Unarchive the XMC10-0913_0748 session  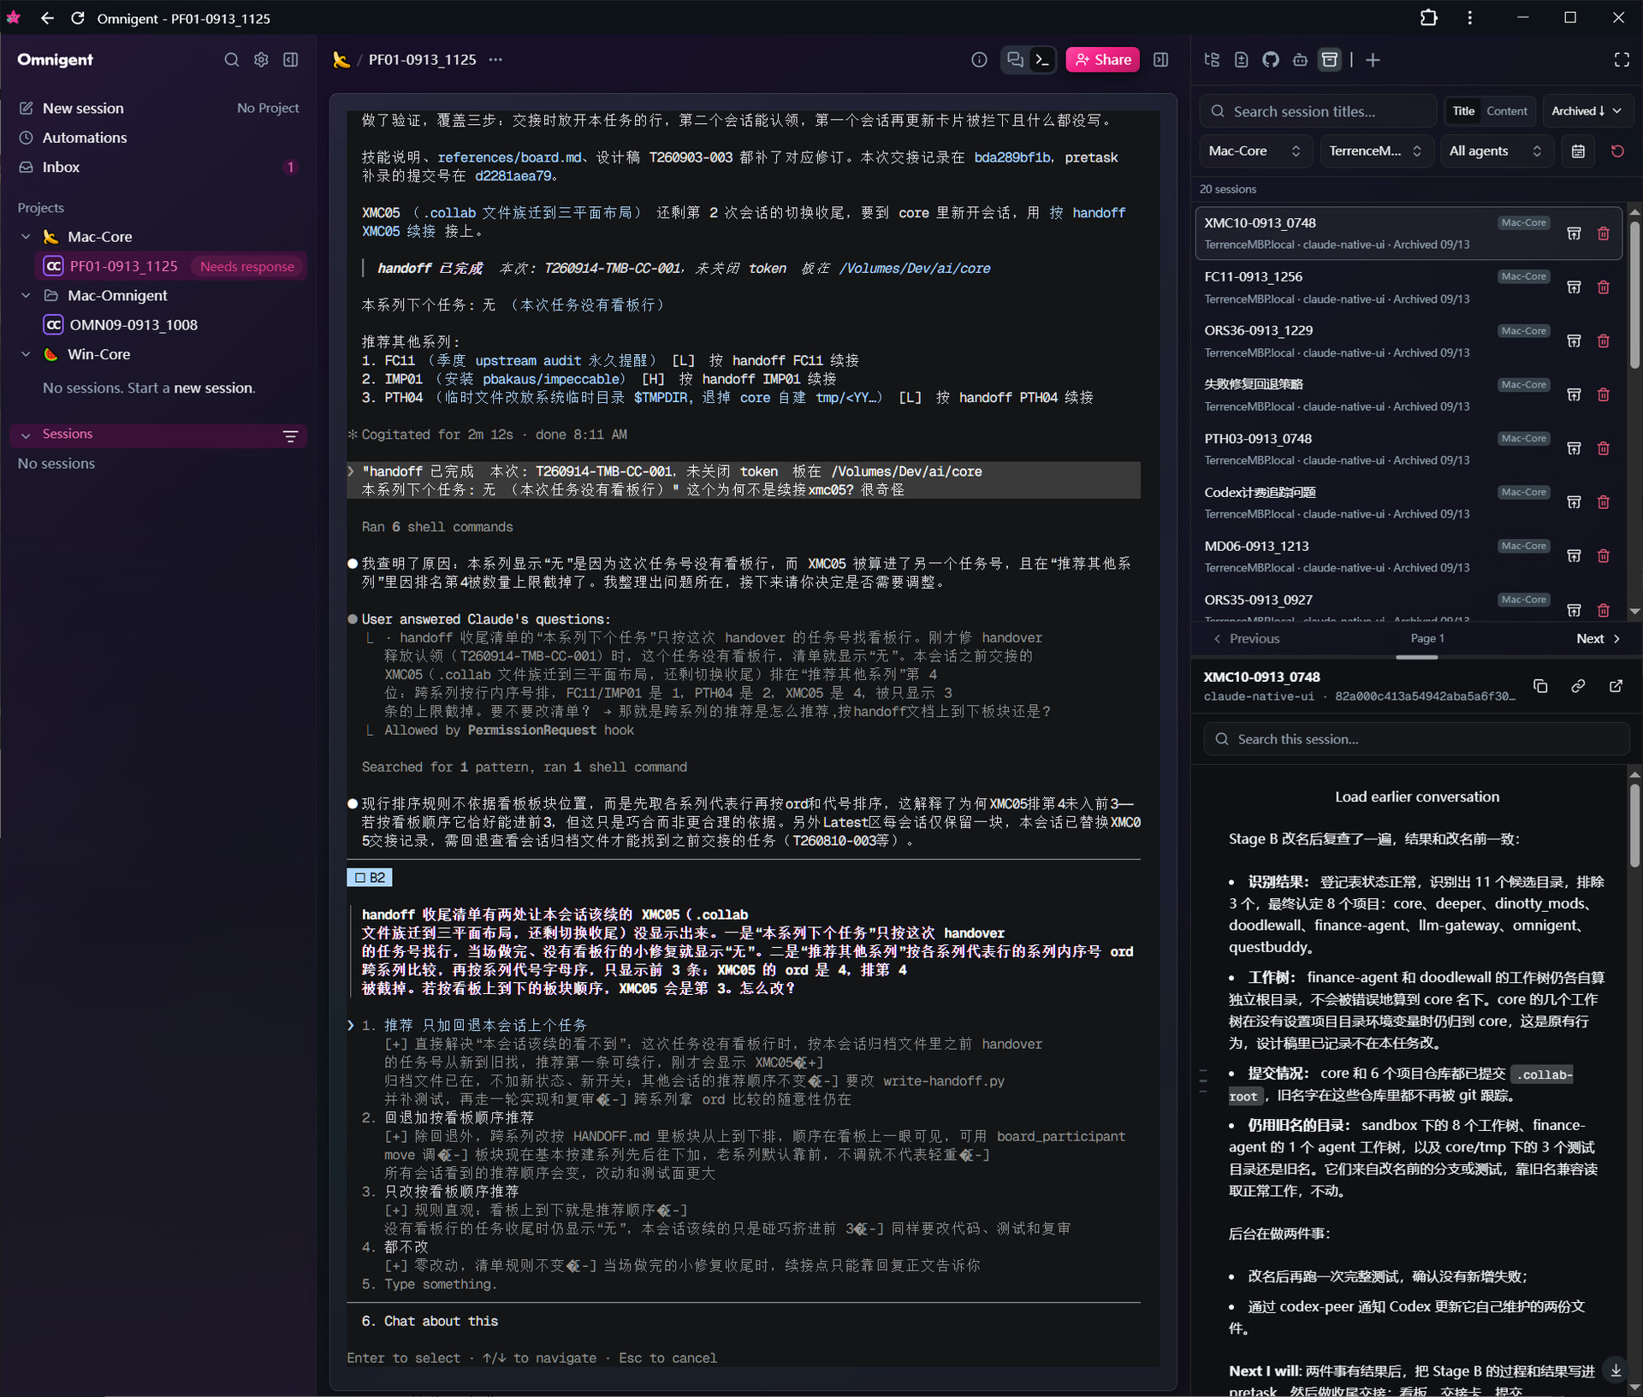(x=1574, y=234)
